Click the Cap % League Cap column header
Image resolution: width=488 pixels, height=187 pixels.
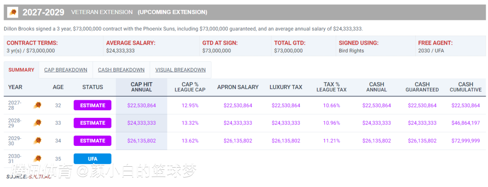190,87
